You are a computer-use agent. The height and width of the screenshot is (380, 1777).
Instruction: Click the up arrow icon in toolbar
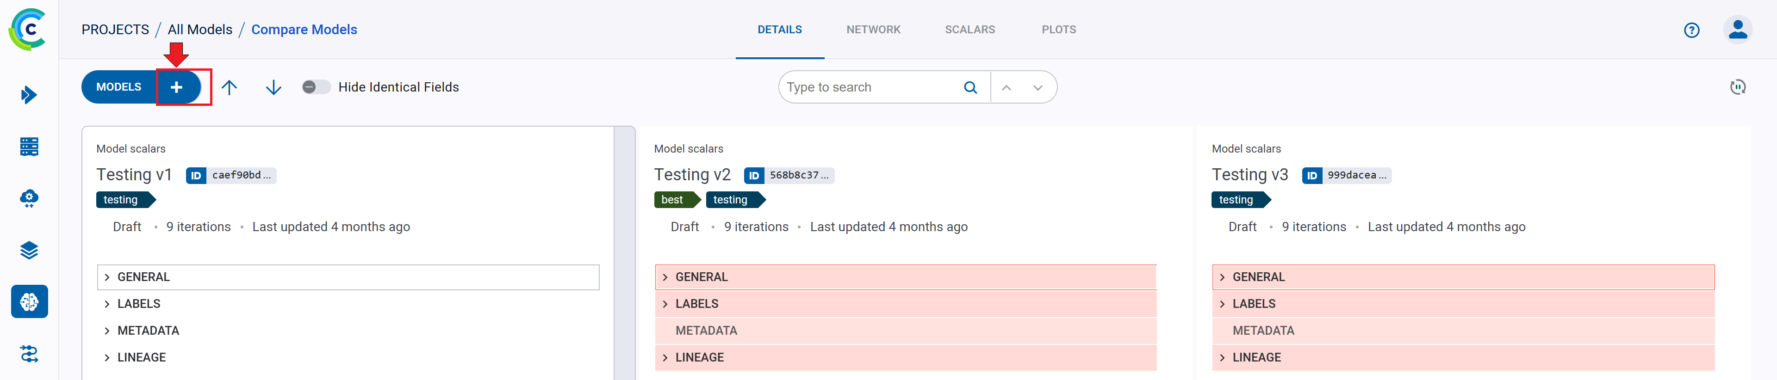tap(229, 87)
